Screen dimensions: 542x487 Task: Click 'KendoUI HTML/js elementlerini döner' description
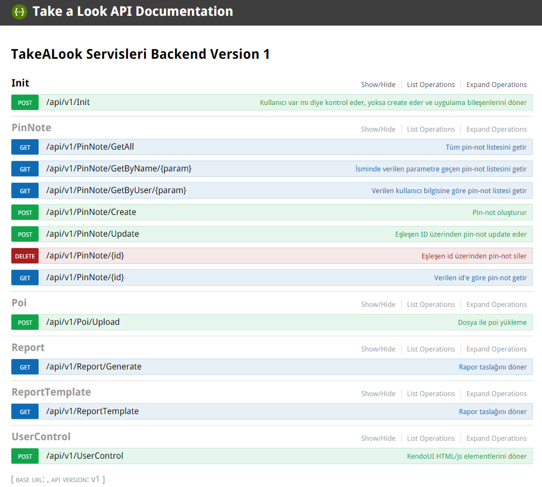466,457
